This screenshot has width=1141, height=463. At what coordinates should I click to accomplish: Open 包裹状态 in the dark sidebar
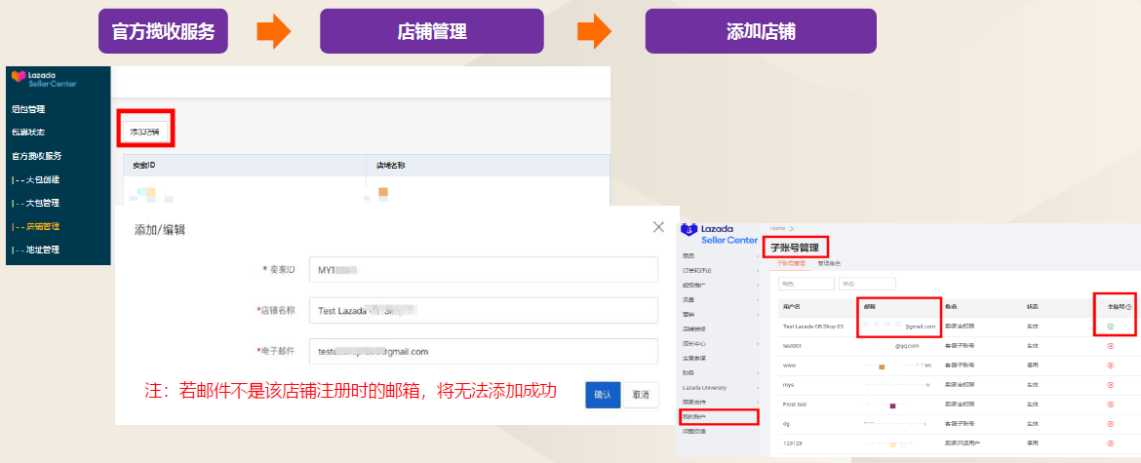click(28, 133)
